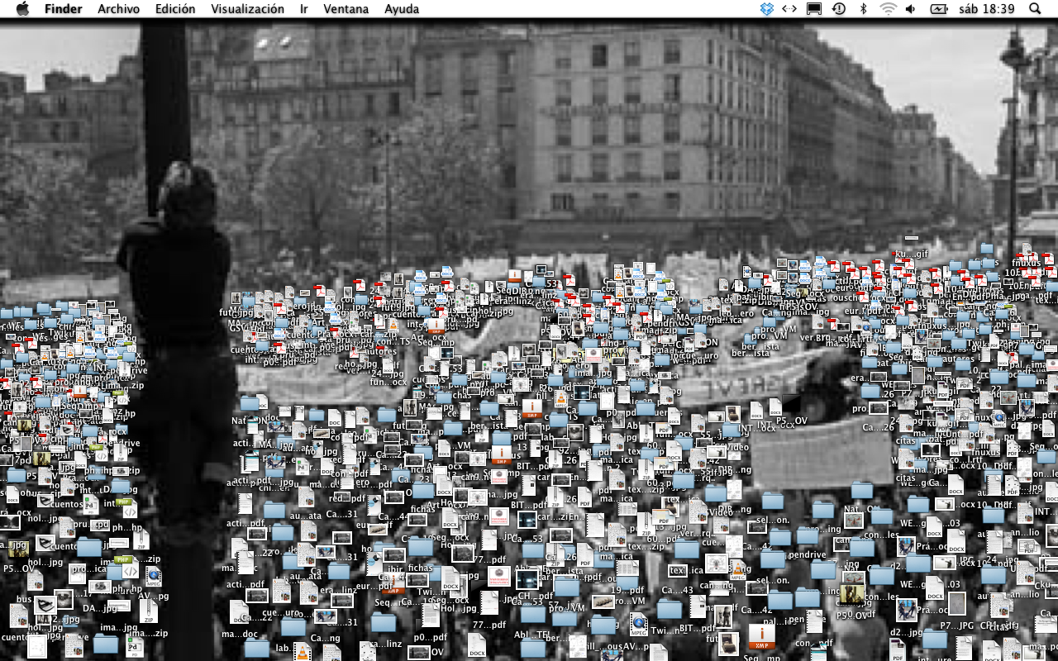Screen dimensions: 1058x661
Task: Open the Ir menu
Action: pyautogui.click(x=304, y=9)
